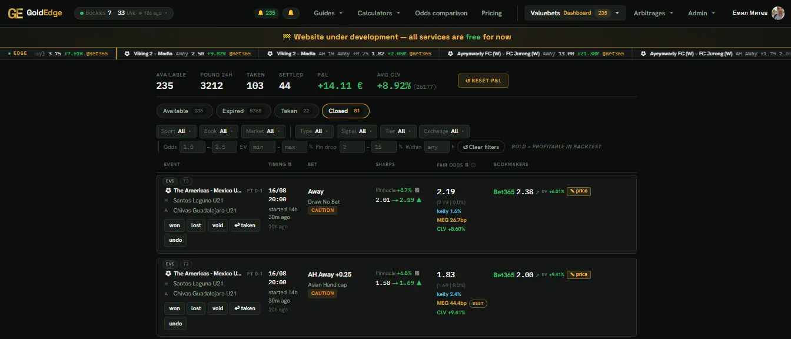
Task: Open external link arrow beside Bet365 2.00
Action: coord(537,275)
